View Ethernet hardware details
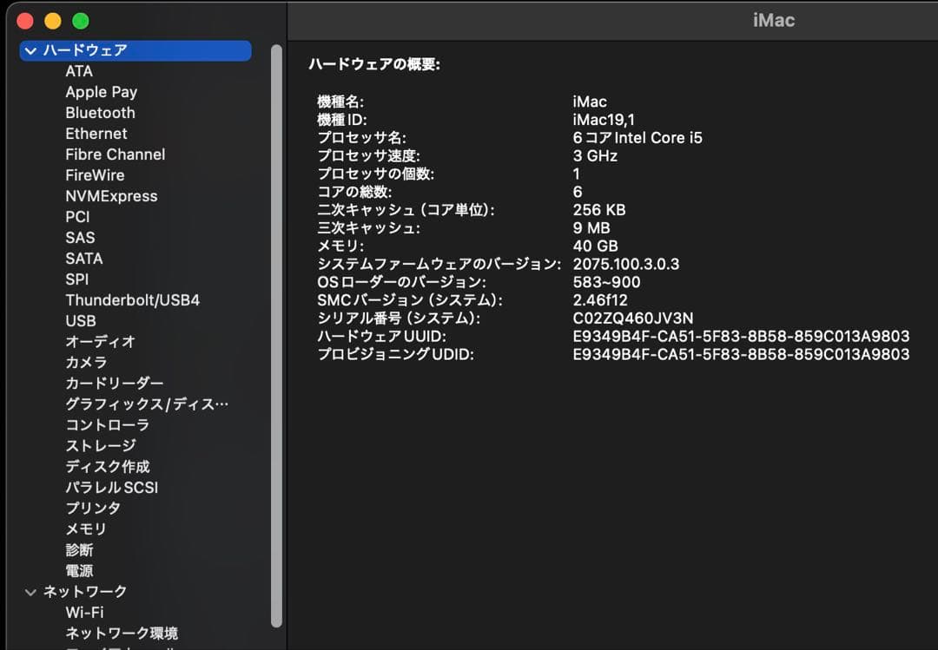This screenshot has width=938, height=650. click(96, 134)
